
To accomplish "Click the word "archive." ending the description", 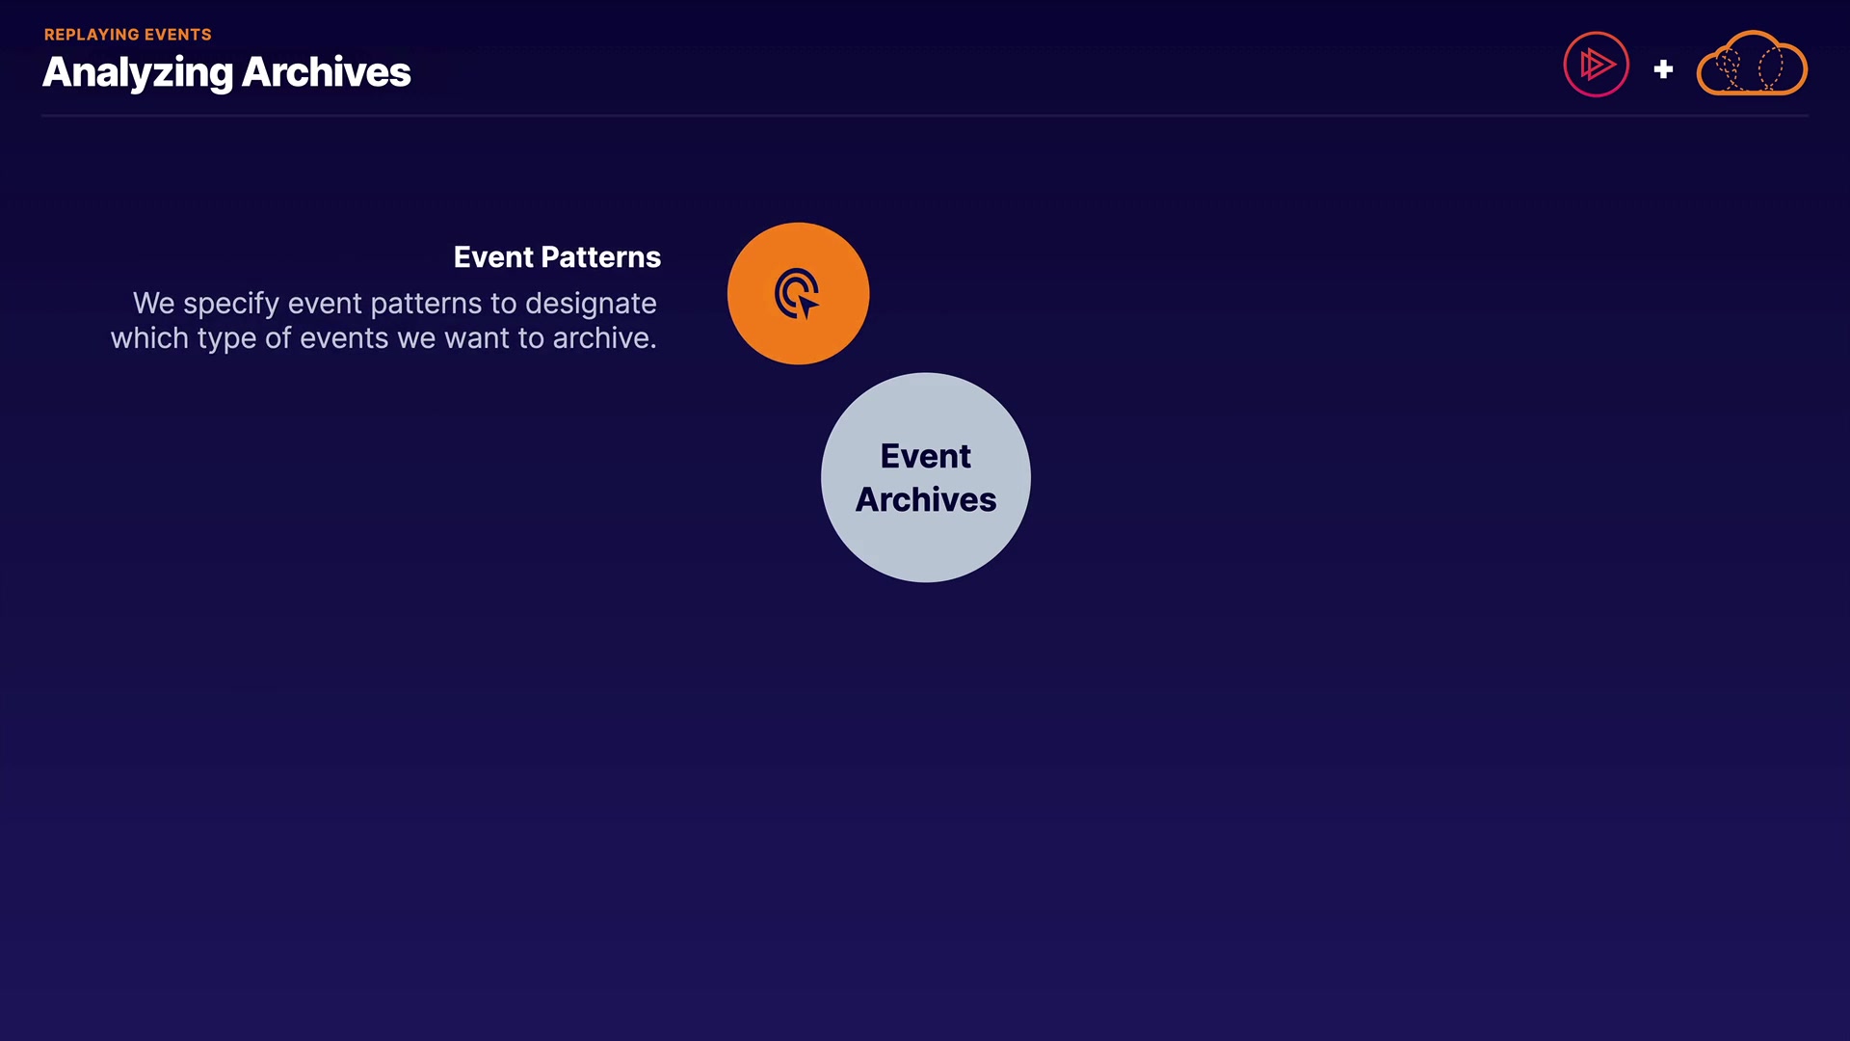I will [x=603, y=338].
